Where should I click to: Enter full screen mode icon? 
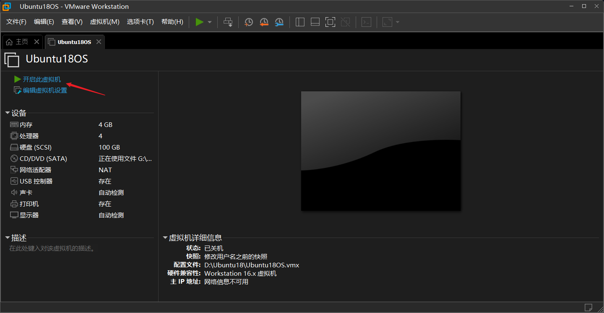tap(330, 22)
